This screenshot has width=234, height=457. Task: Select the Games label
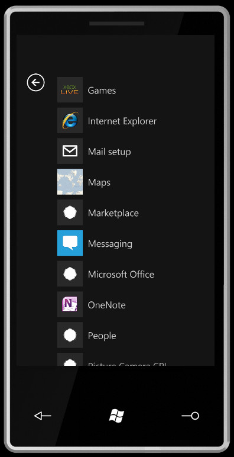[102, 91]
